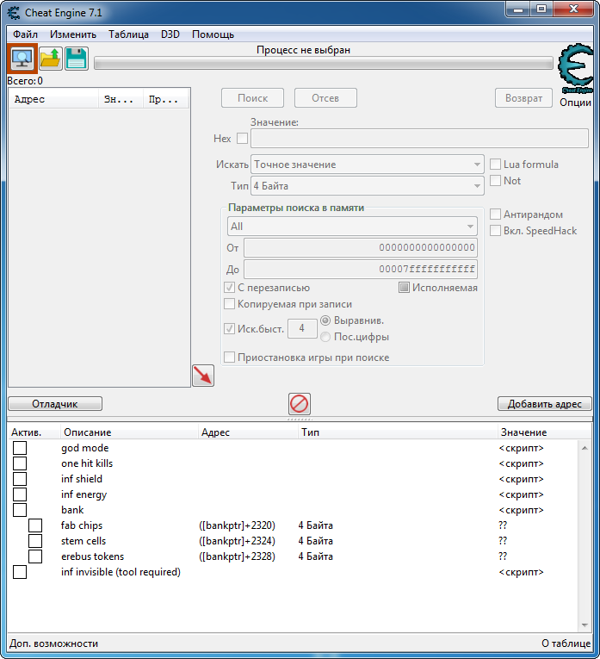
Task: Click the Отсев button
Action: point(325,98)
